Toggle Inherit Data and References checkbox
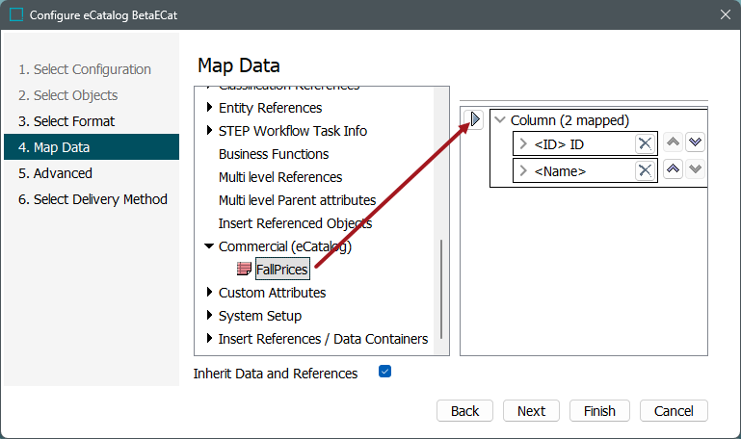The width and height of the screenshot is (741, 439). coord(384,372)
